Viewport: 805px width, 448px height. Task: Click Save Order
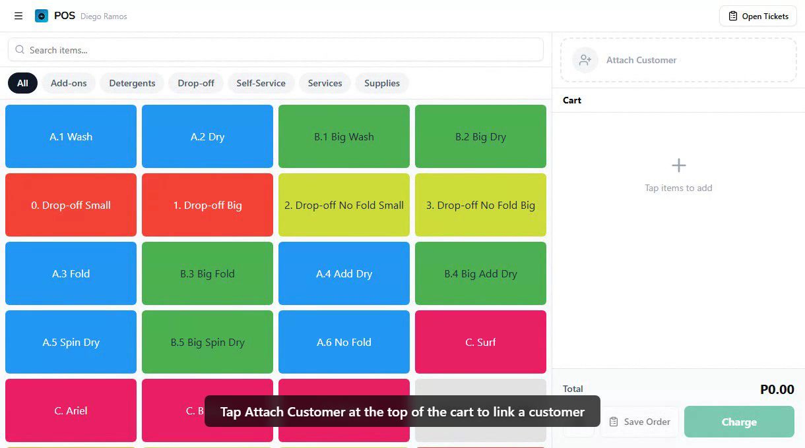639,422
